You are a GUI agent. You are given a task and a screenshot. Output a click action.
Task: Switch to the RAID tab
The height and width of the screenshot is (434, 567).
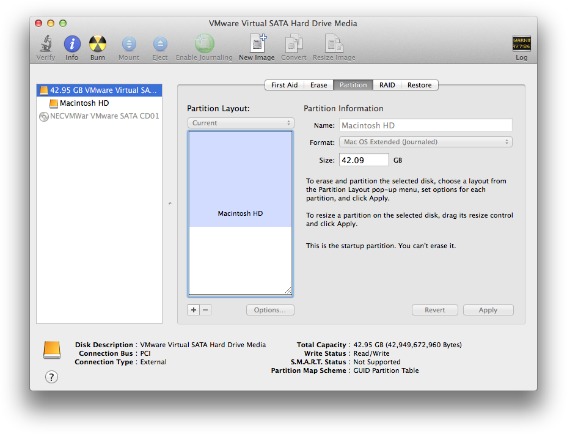click(x=387, y=85)
